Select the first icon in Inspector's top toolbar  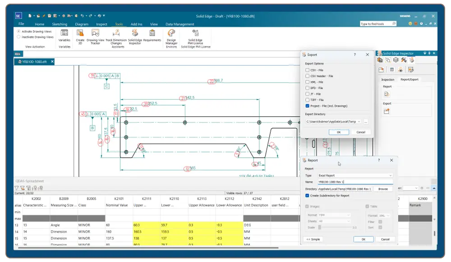[x=380, y=60]
